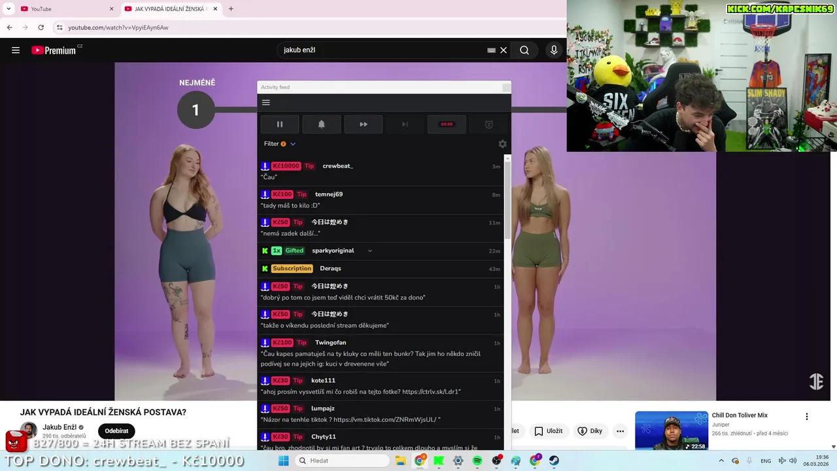Click the video title text below player
837x471 pixels.
pyautogui.click(x=103, y=412)
